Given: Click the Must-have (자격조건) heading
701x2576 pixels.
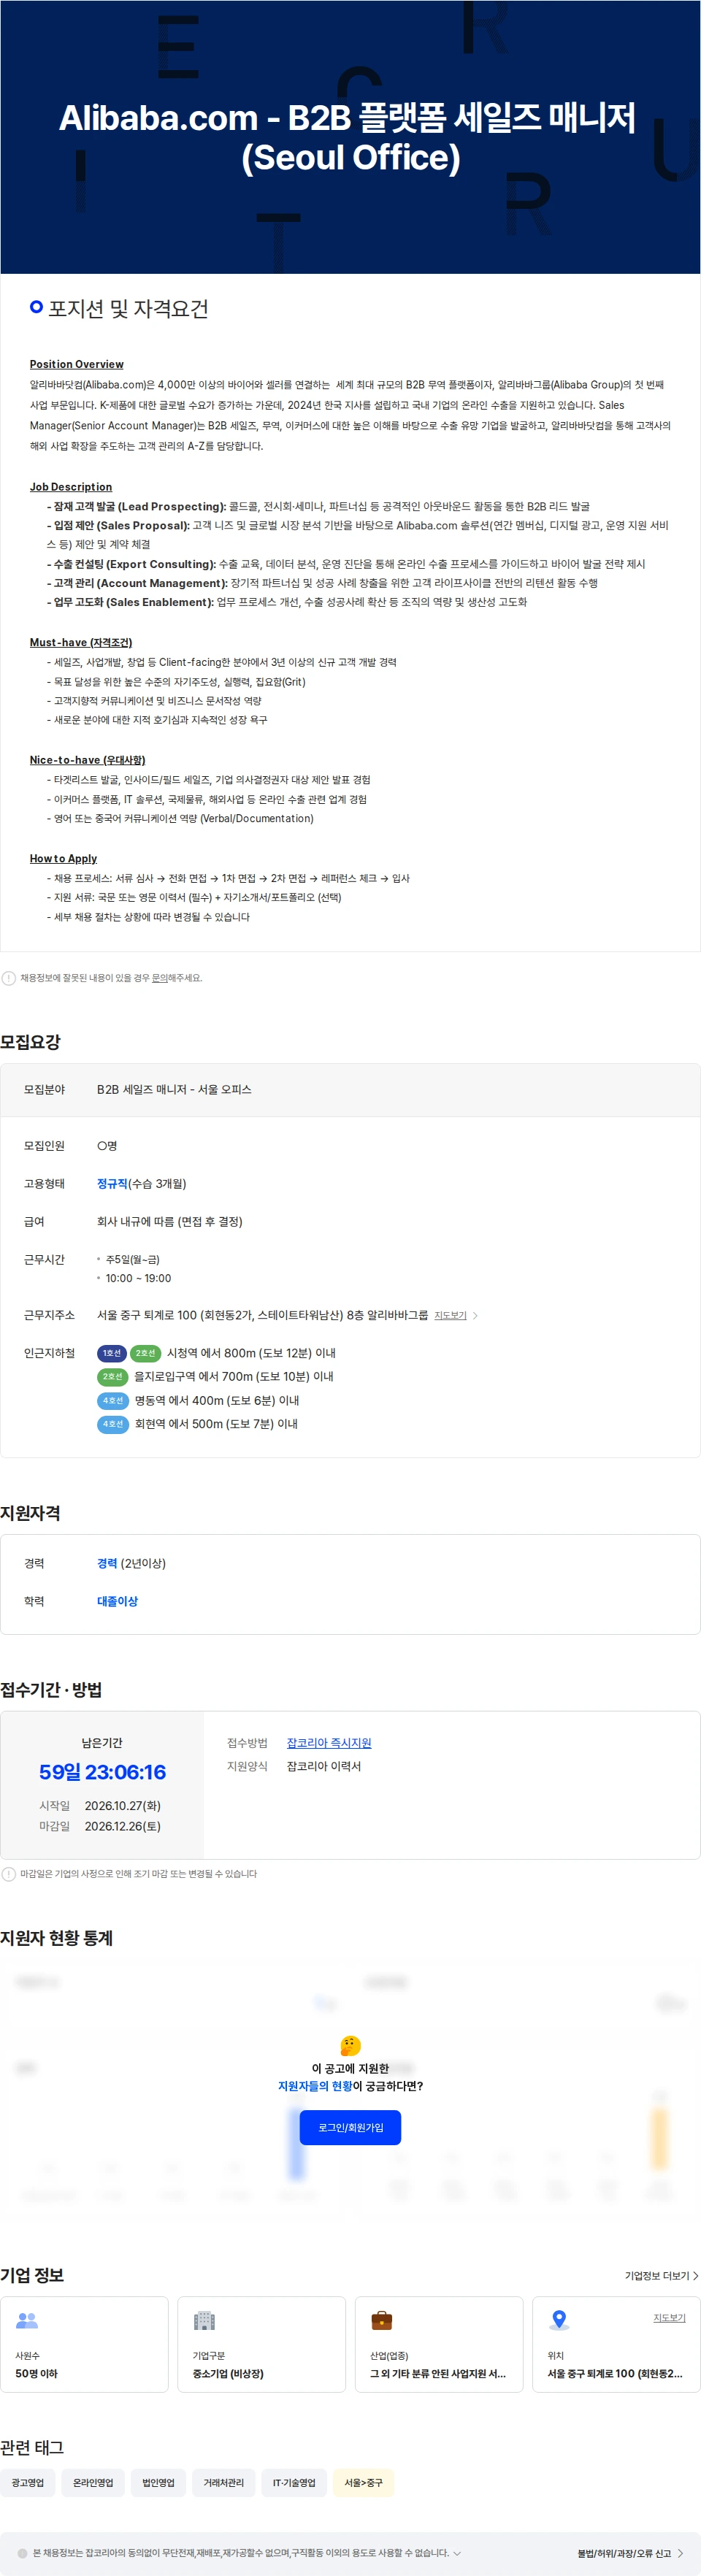Looking at the screenshot, I should [81, 642].
